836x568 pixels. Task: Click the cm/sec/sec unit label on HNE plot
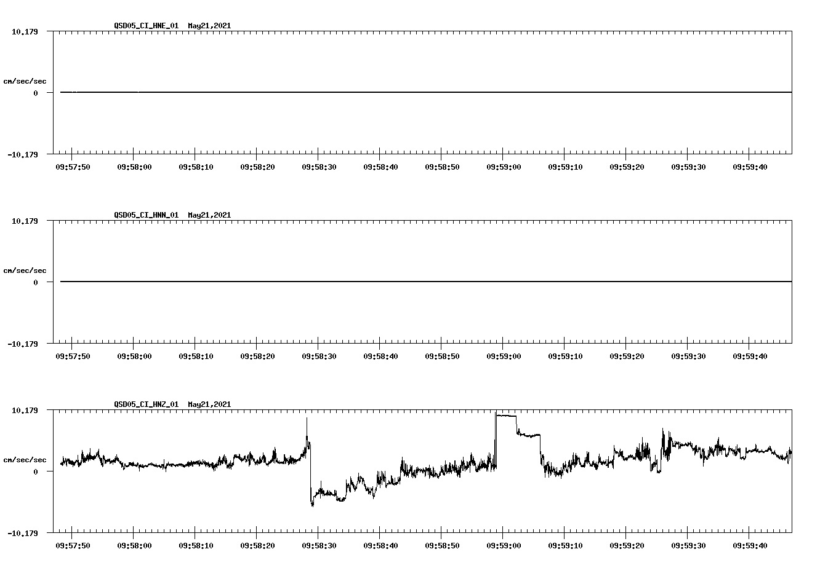point(25,81)
